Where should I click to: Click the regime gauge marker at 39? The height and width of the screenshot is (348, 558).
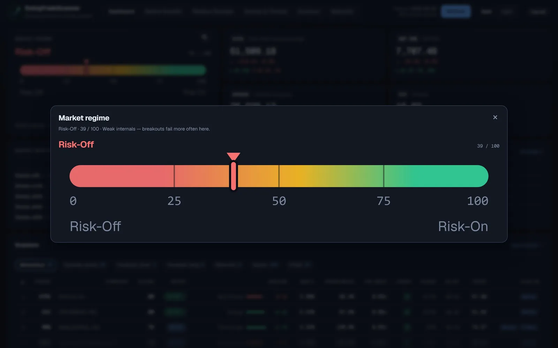pos(233,172)
